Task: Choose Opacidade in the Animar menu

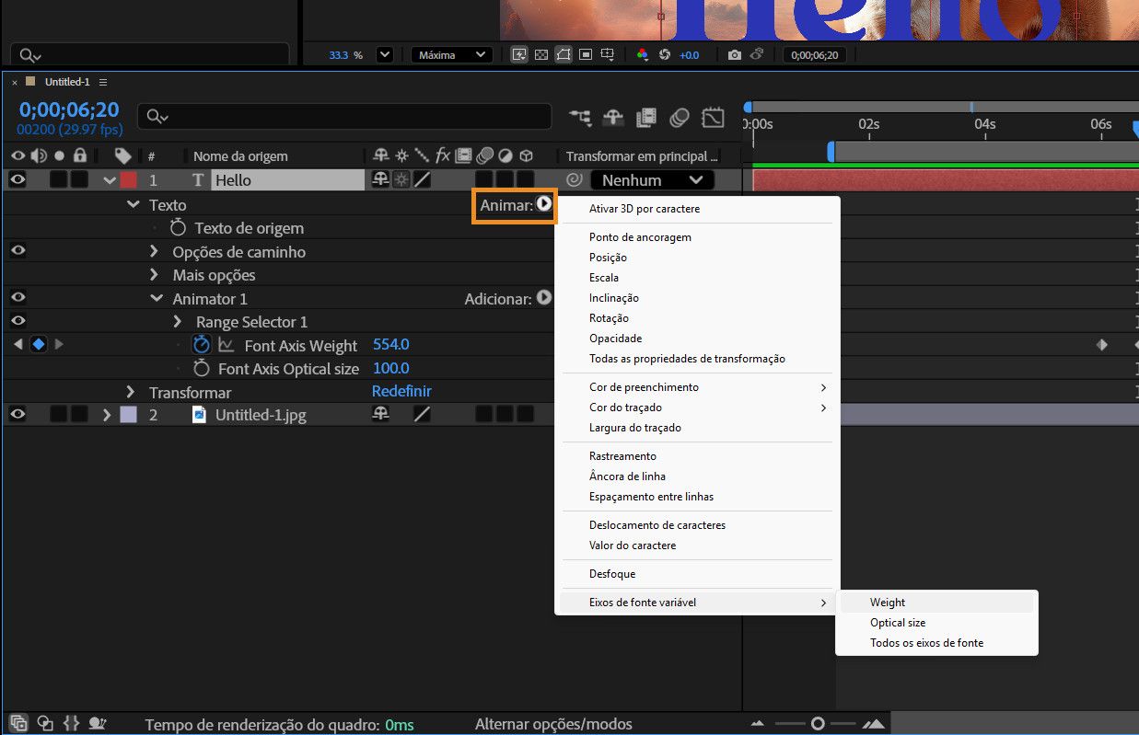Action: 615,339
